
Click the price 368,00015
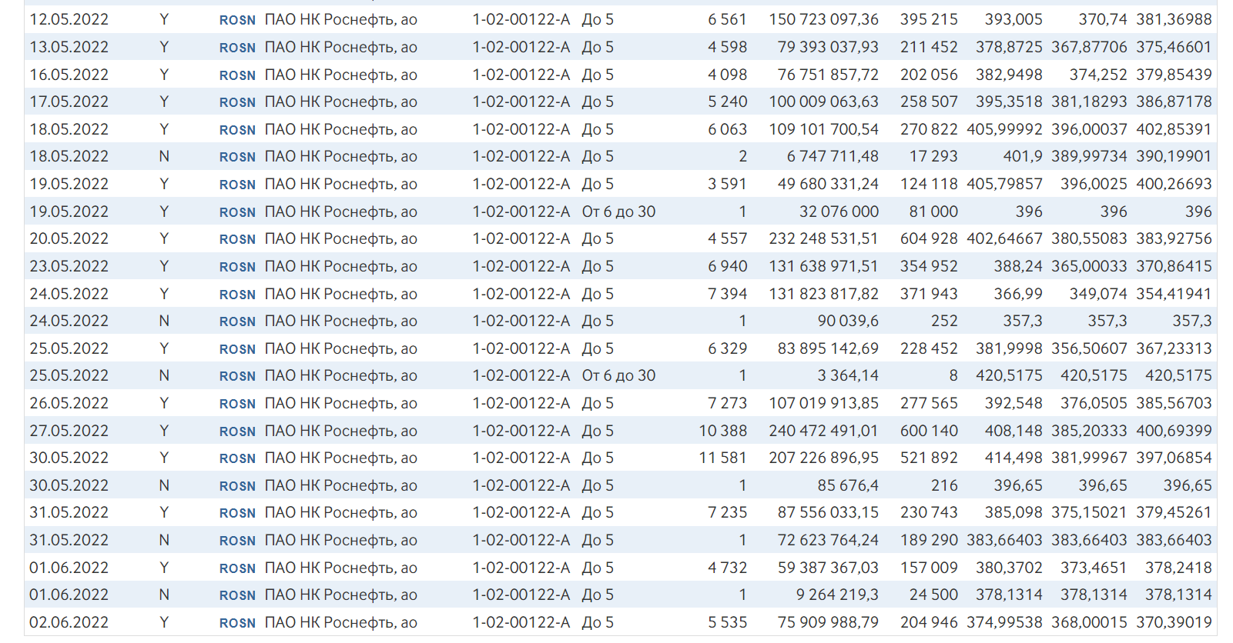(1089, 622)
